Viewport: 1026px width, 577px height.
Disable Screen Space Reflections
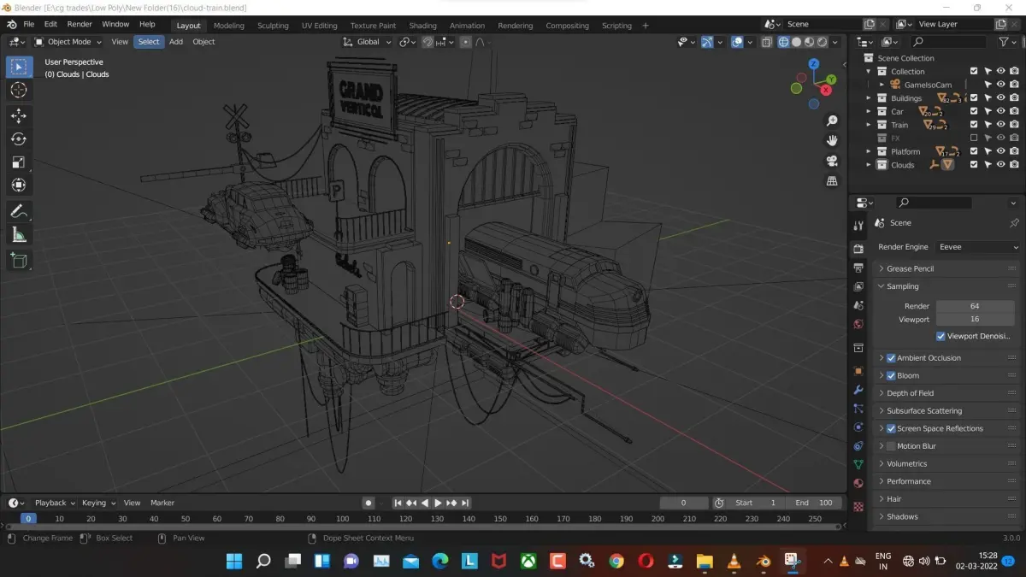pyautogui.click(x=891, y=428)
